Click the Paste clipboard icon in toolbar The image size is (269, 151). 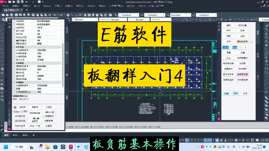point(42,15)
